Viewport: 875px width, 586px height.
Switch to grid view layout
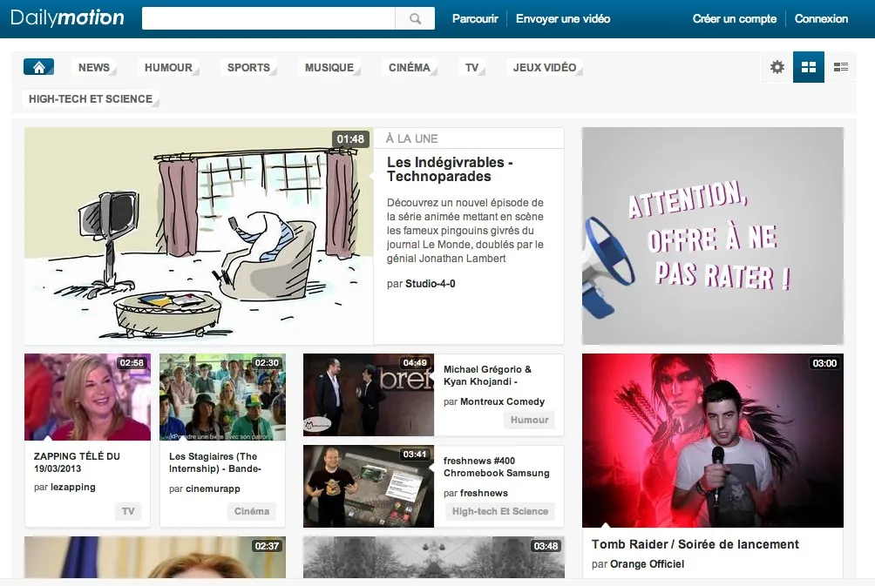[809, 67]
